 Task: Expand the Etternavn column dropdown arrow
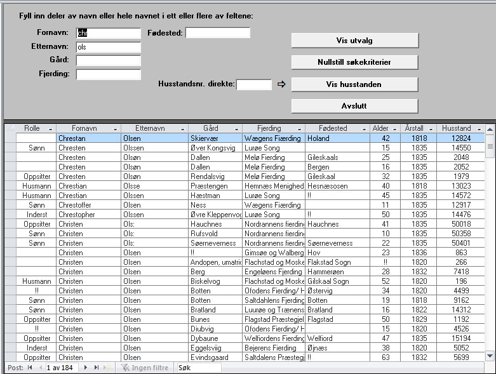coord(182,128)
